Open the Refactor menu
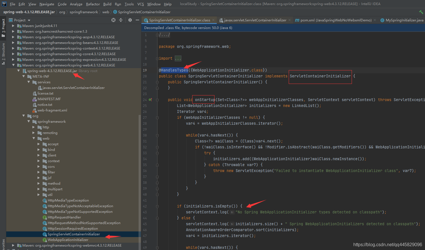 [93, 4]
